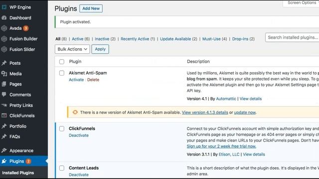The image size is (319, 179).
Task: Click the update now link
Action: pos(245,112)
